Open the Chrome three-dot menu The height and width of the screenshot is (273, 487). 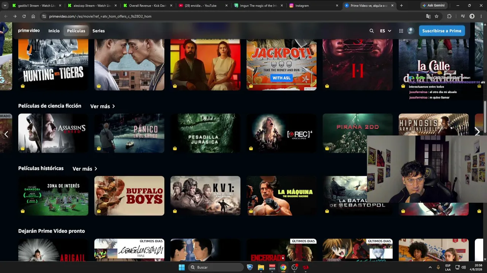(481, 16)
